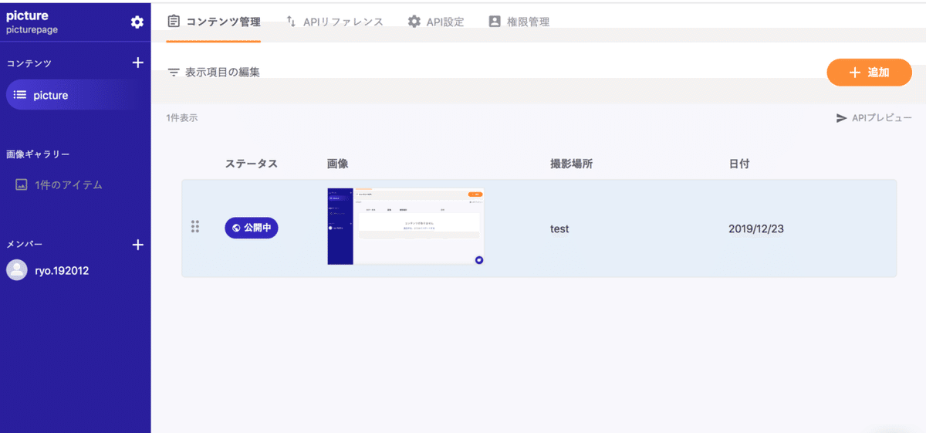Click the row drag handle icon
Screen dimensions: 926x433
pos(195,227)
